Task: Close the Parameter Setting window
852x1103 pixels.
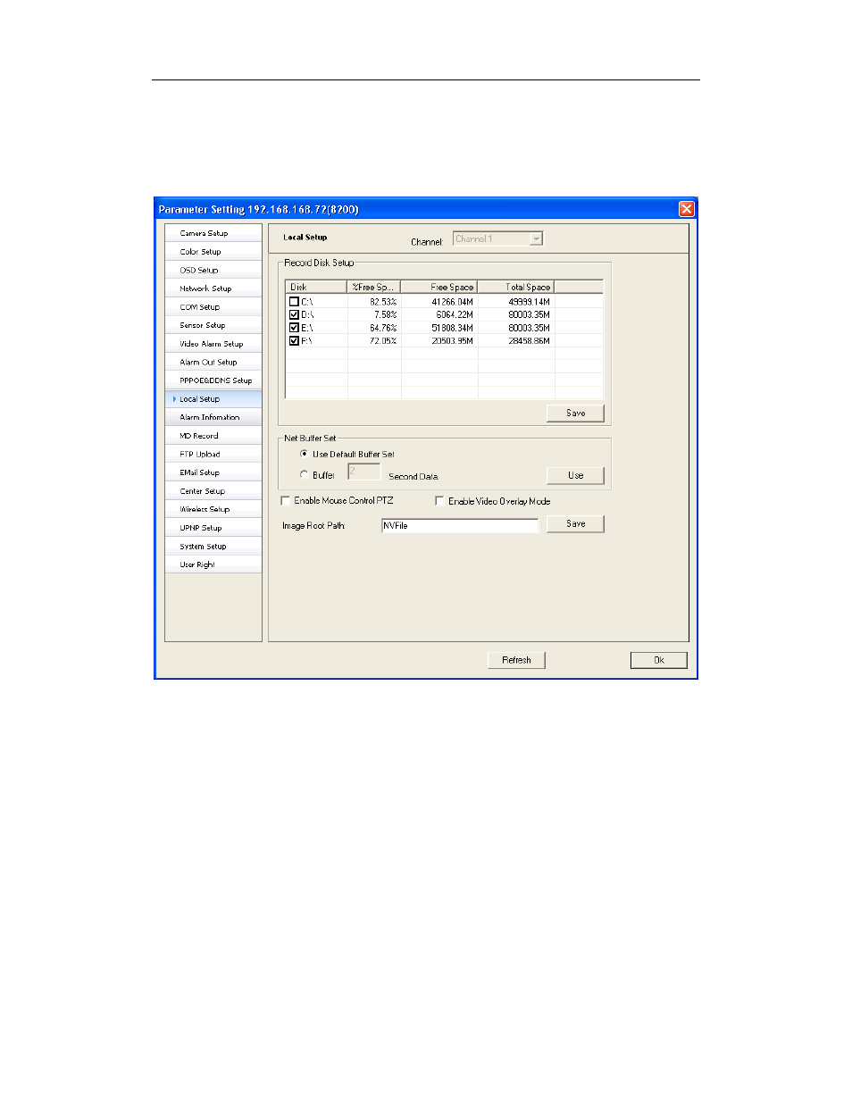Action: point(686,209)
